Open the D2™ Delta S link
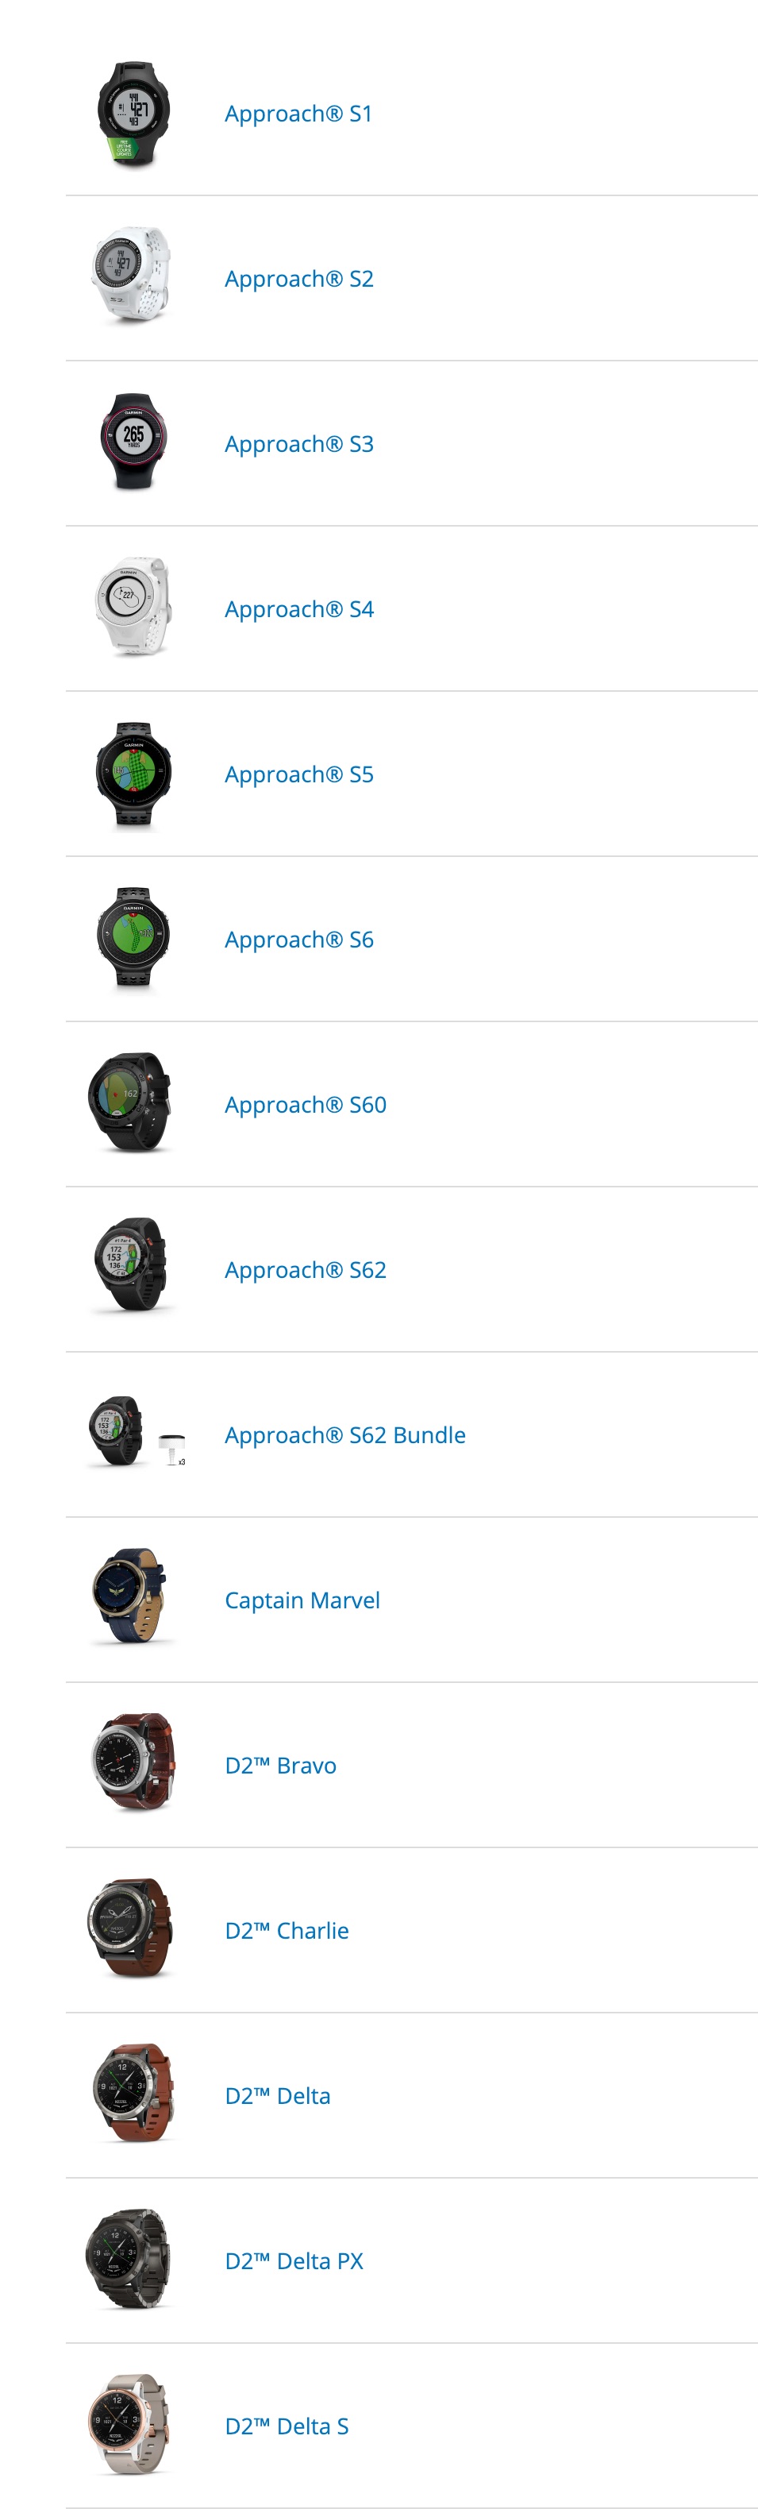The width and height of the screenshot is (758, 2509). click(x=286, y=2426)
